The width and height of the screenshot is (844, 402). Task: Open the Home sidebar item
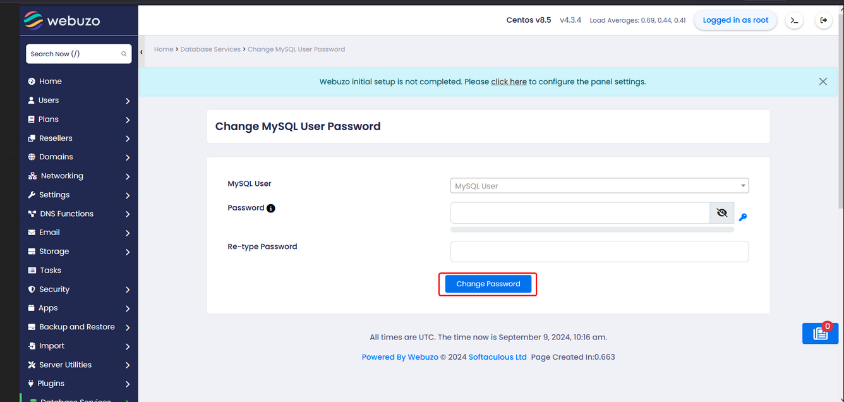pyautogui.click(x=51, y=82)
